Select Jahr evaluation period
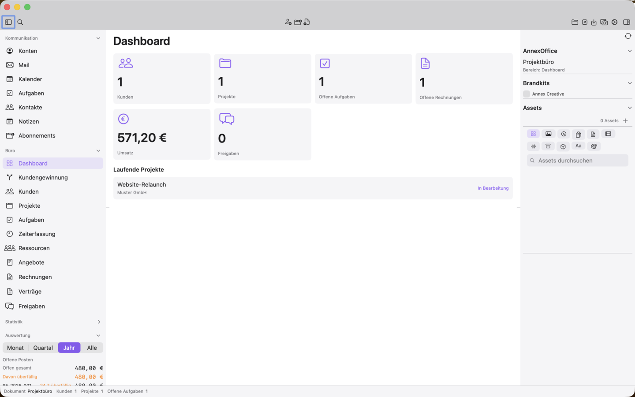635x397 pixels. point(69,348)
